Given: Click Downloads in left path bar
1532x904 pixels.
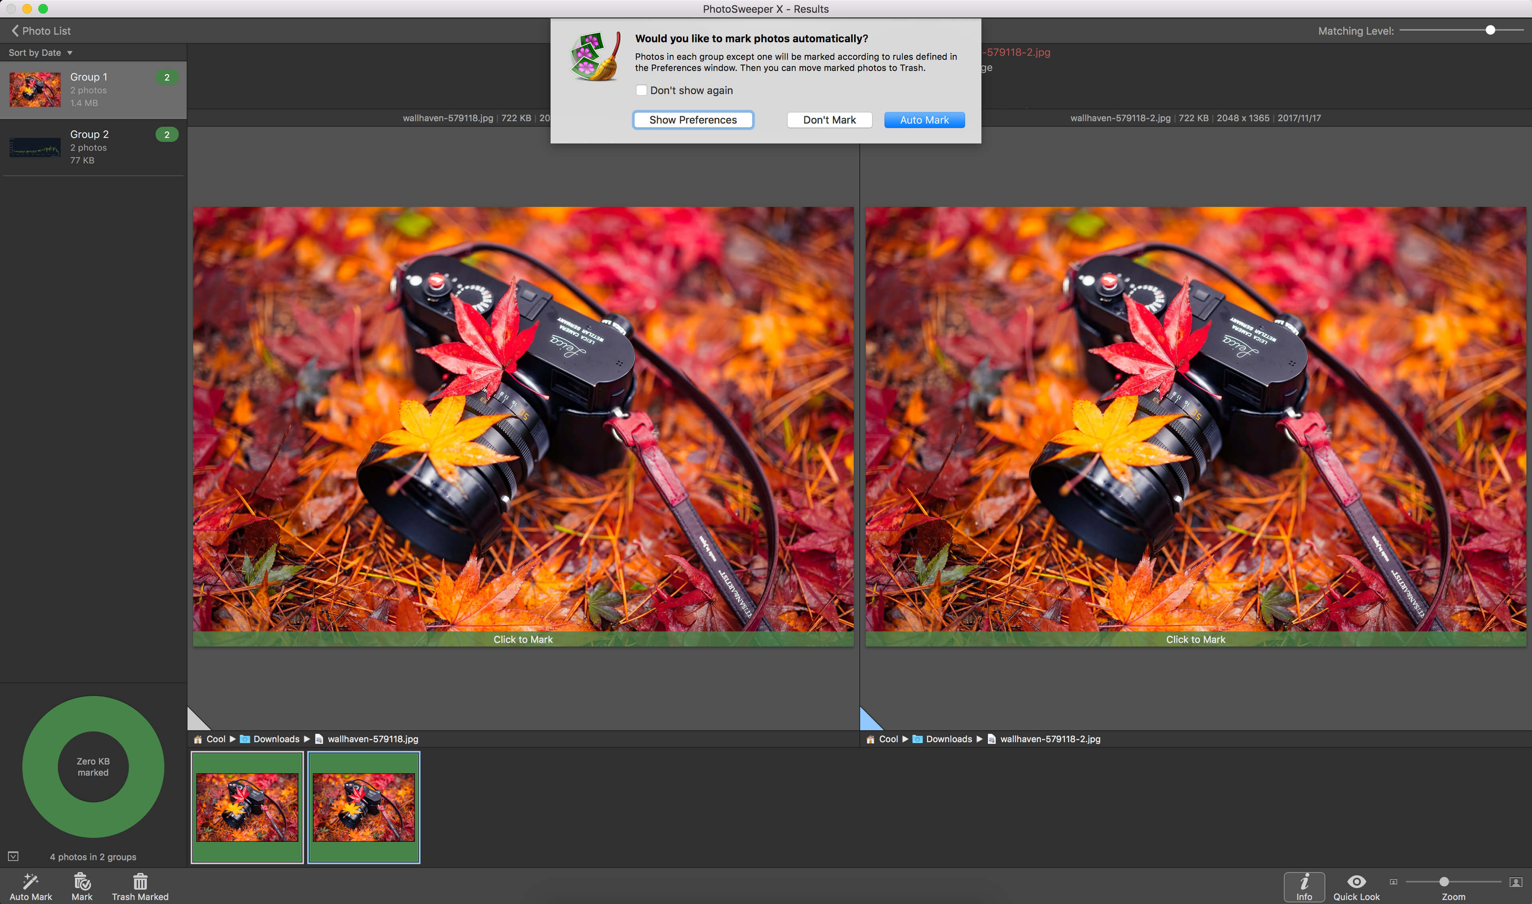Looking at the screenshot, I should (276, 739).
